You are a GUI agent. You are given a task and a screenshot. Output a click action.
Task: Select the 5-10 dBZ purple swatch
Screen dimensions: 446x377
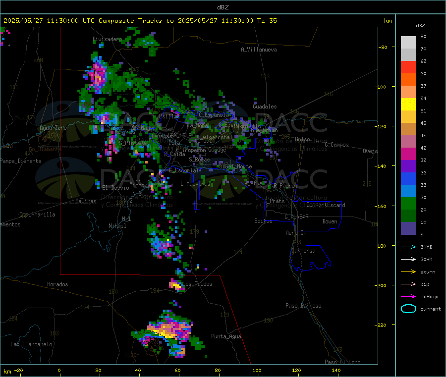408,228
